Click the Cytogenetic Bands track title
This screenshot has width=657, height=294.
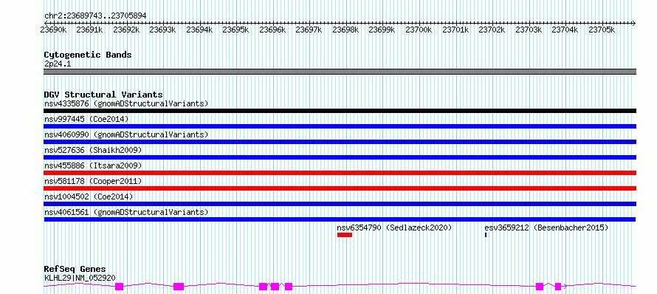point(88,55)
